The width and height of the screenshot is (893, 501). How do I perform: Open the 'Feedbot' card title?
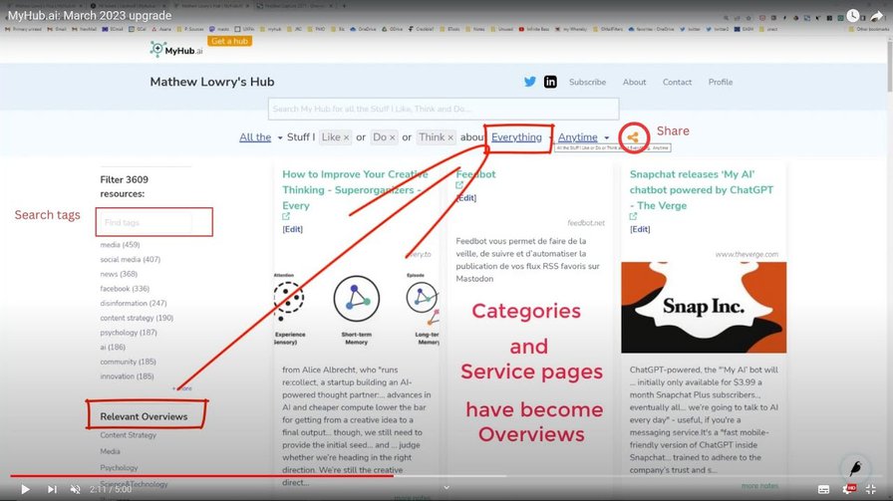click(x=475, y=174)
